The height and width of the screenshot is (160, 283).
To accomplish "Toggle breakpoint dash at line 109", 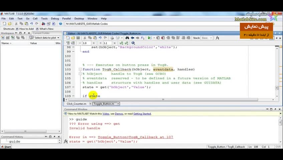I will [73, 96].
